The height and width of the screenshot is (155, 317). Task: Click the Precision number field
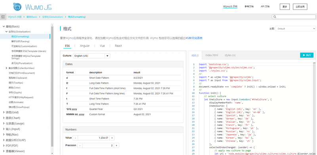point(98,146)
